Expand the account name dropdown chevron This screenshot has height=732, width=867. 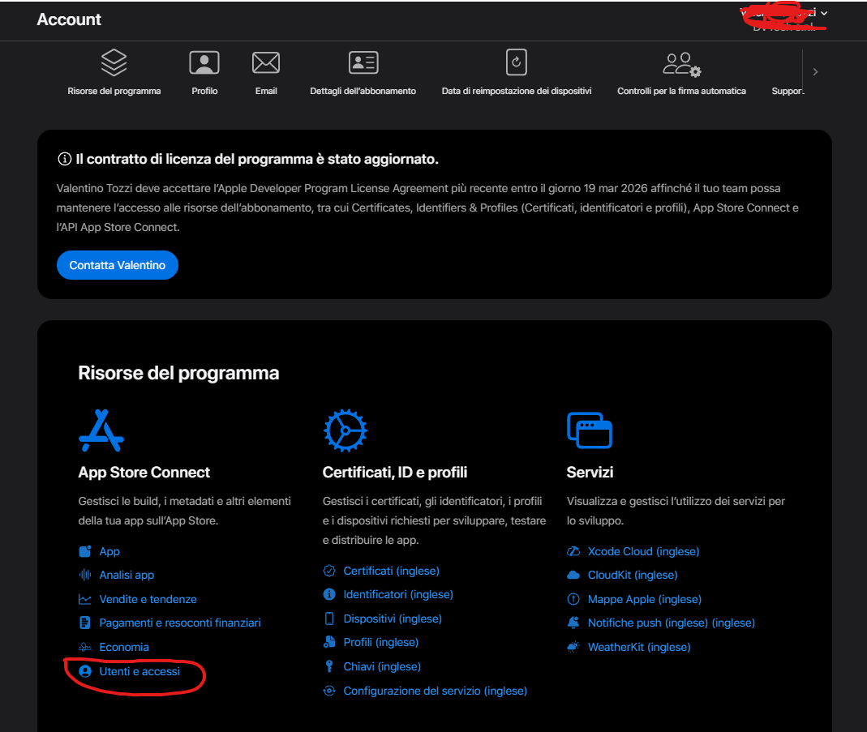[824, 13]
